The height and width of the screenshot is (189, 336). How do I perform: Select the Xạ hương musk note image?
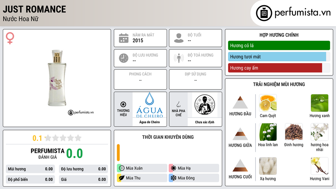(x=268, y=166)
